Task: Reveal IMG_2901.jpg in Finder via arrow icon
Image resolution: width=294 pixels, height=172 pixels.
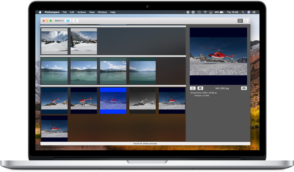Action: pos(200,88)
